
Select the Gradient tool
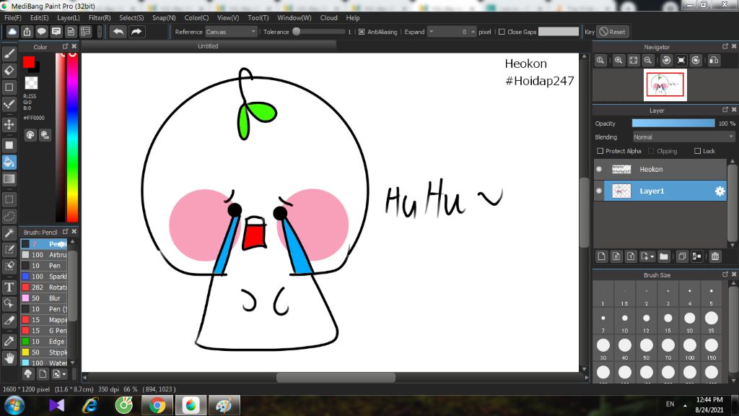pyautogui.click(x=9, y=179)
